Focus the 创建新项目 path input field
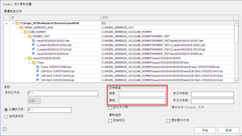The height and width of the screenshot is (136, 242). pyautogui.click(x=50, y=110)
